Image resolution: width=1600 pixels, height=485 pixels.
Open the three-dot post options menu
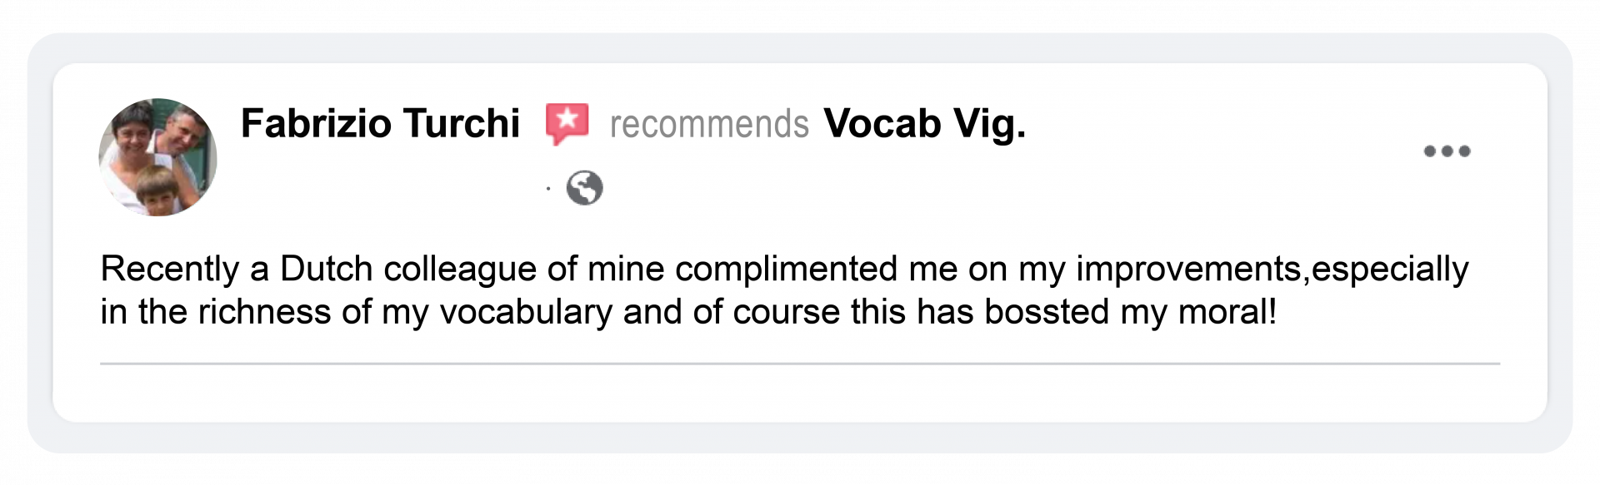(1447, 151)
